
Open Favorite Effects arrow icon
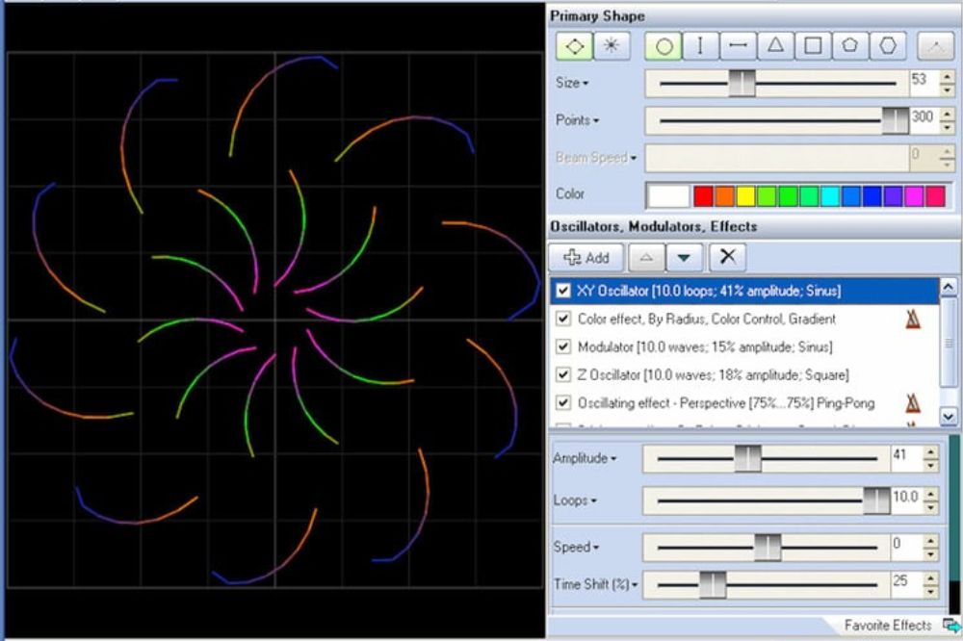[951, 626]
